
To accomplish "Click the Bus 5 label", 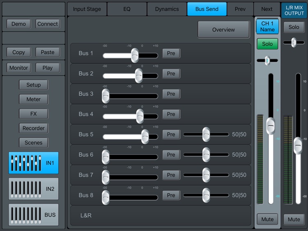I will click(x=86, y=134).
